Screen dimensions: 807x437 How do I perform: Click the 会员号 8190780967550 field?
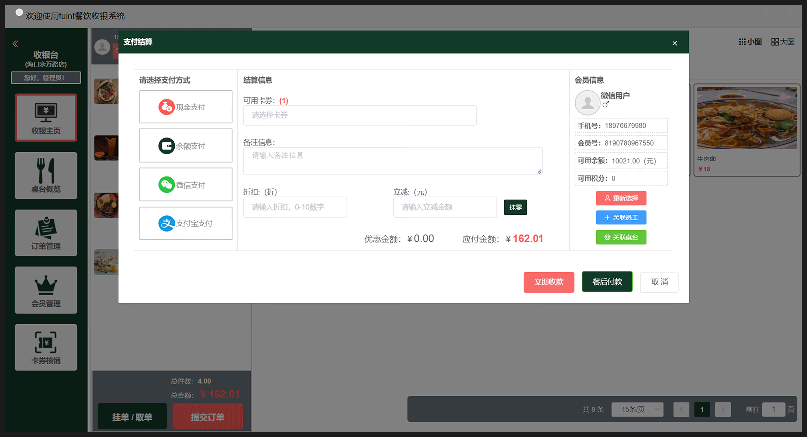pos(621,143)
